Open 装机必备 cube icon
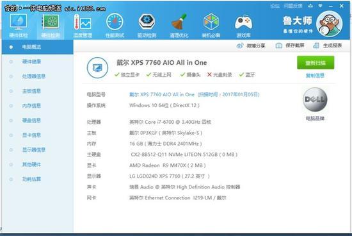This screenshot has width=352, height=236. (x=211, y=26)
